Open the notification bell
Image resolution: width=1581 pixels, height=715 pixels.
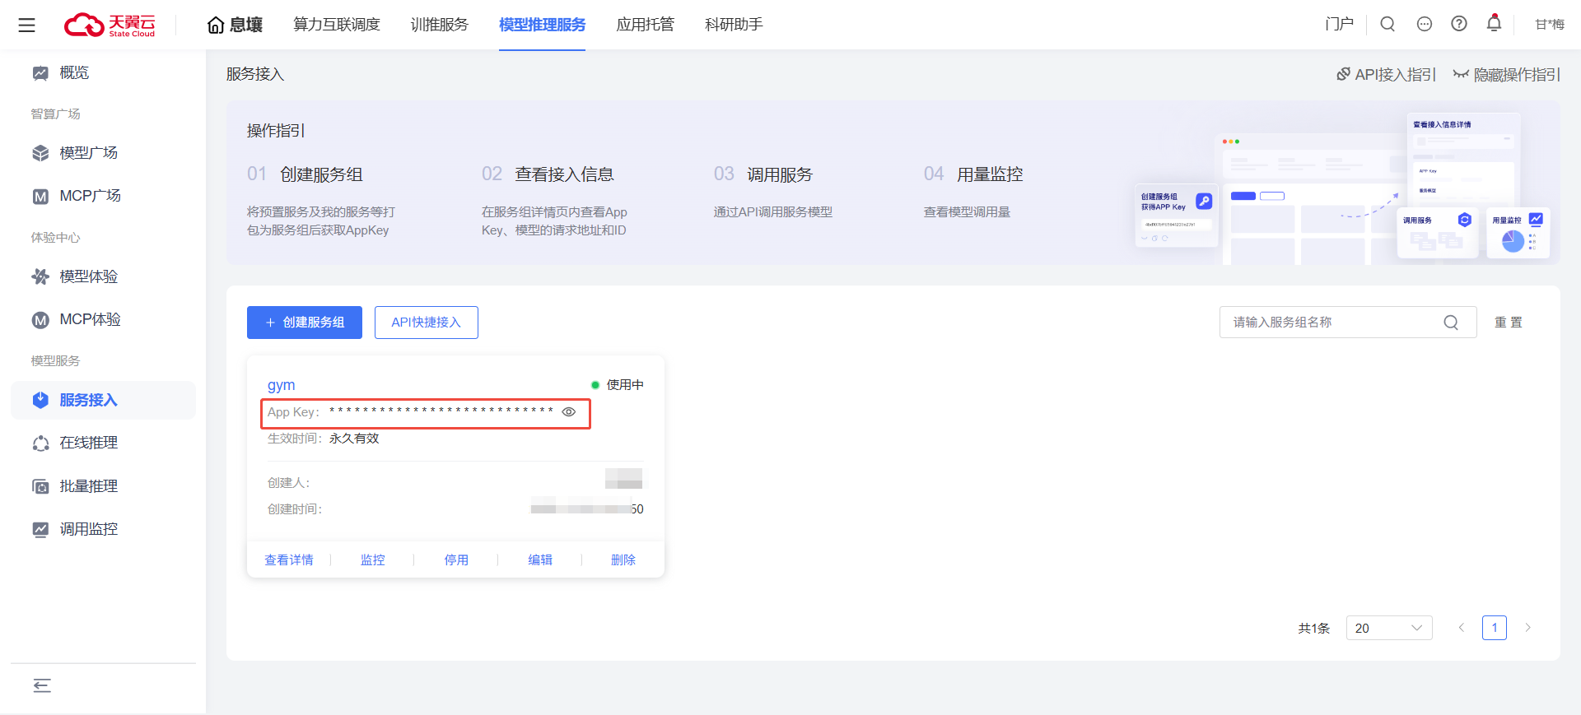1494,23
